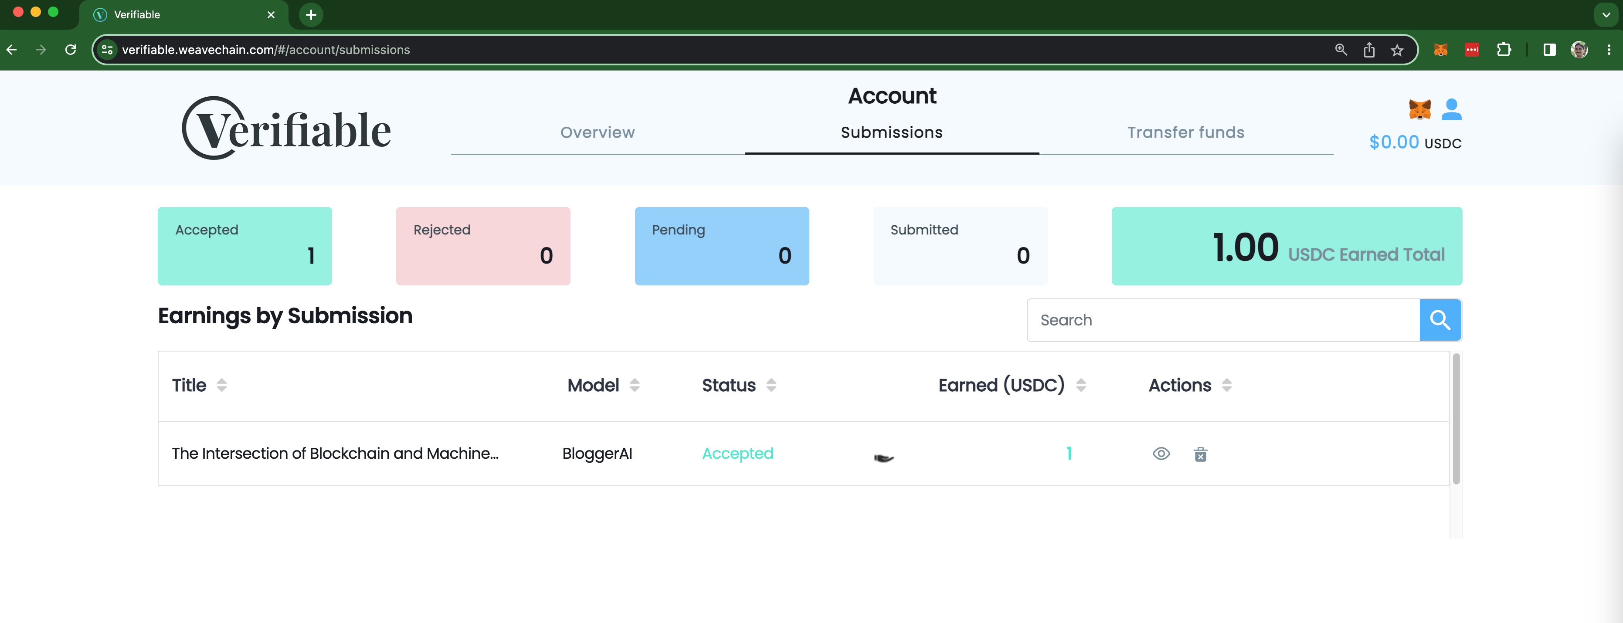Open the blue user profile icon
Viewport: 1623px width, 623px height.
1451,110
